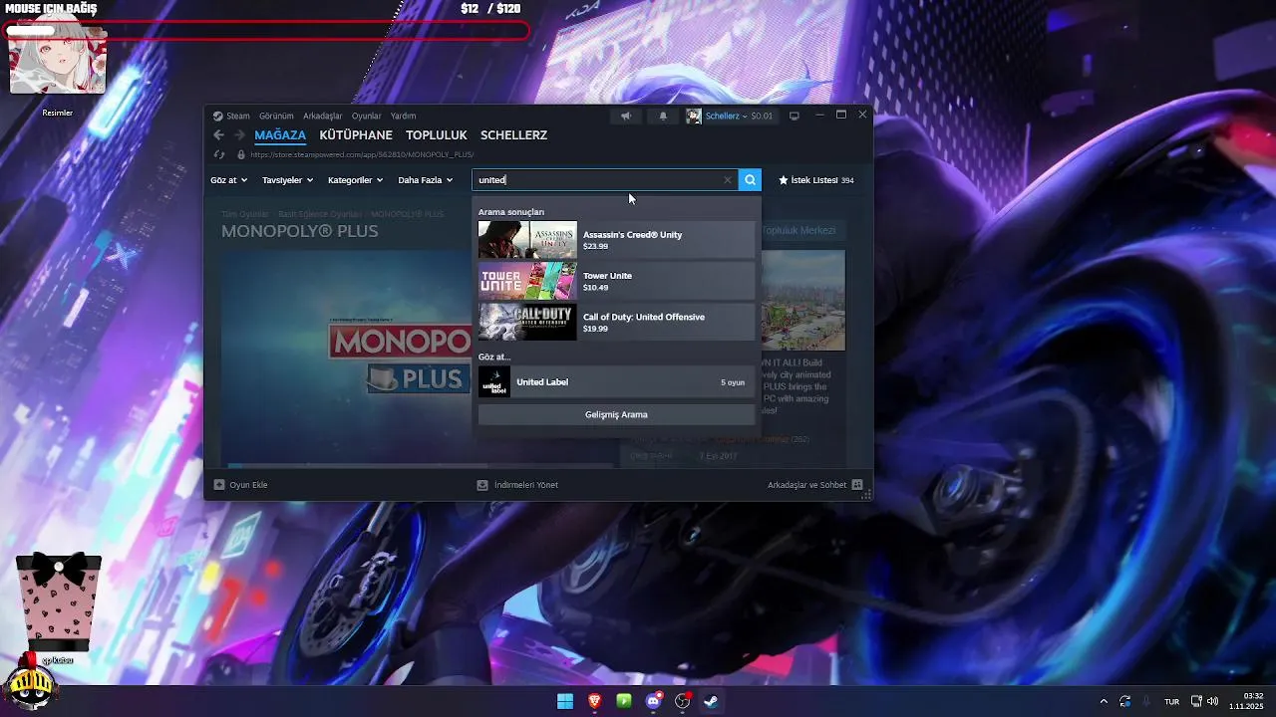Go back with the Steam back arrow
Image resolution: width=1276 pixels, height=717 pixels.
pyautogui.click(x=219, y=135)
